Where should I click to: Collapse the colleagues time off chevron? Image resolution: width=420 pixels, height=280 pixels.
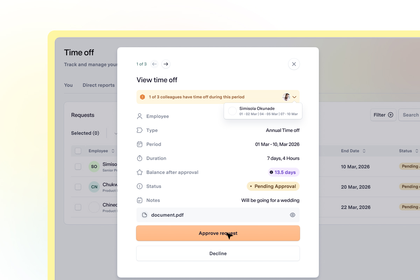click(295, 97)
